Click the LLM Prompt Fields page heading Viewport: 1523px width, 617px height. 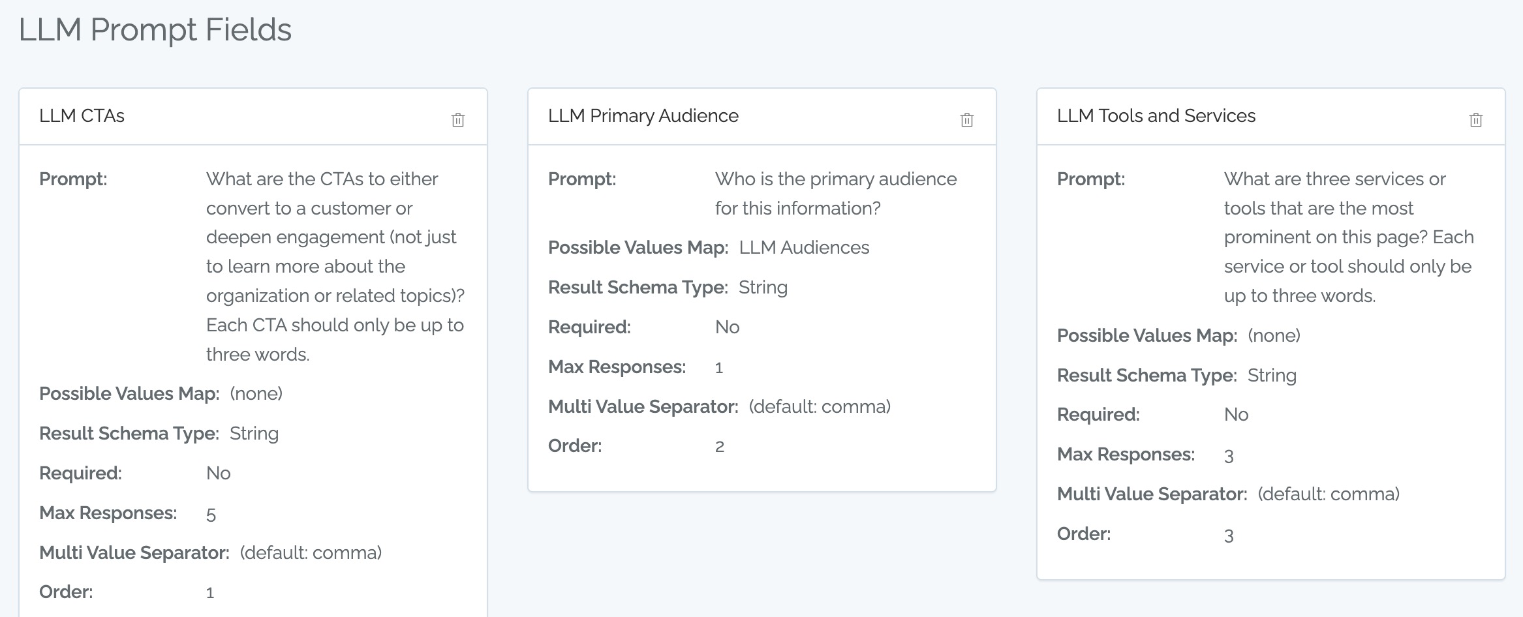pyautogui.click(x=155, y=30)
